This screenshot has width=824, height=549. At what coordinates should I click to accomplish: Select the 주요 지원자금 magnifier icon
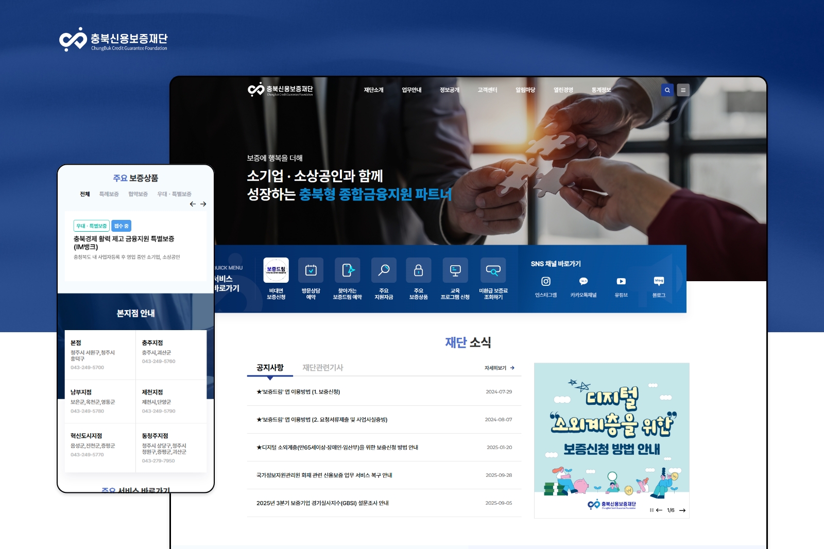click(384, 270)
